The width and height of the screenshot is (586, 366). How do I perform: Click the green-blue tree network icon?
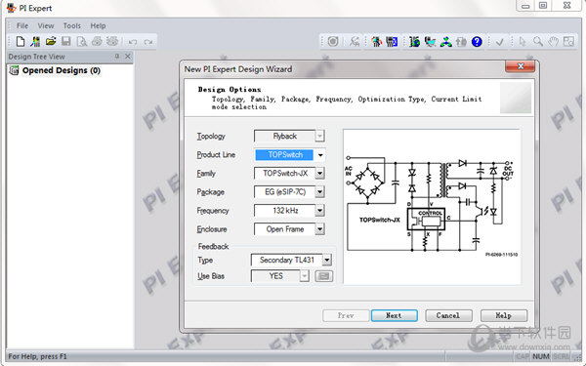click(x=446, y=41)
